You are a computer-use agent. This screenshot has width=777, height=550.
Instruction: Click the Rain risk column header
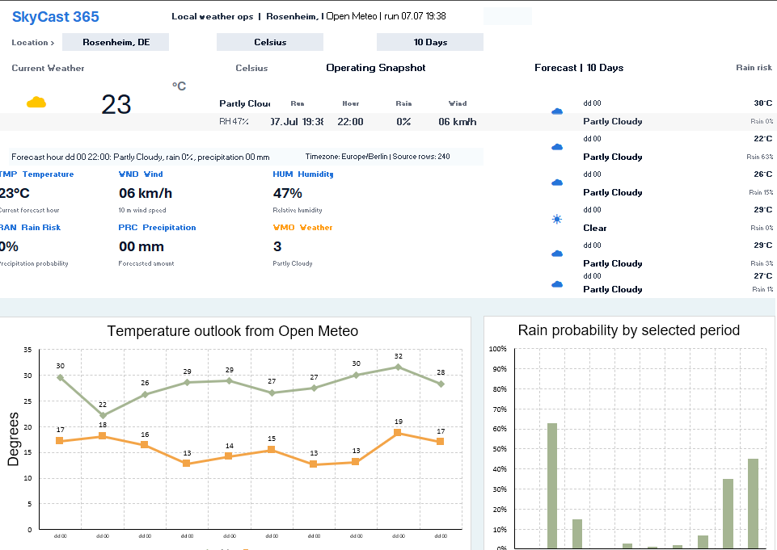click(x=754, y=68)
